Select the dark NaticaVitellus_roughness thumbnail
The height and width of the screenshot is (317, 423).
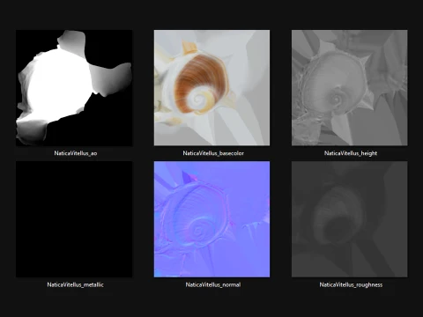tap(350, 219)
